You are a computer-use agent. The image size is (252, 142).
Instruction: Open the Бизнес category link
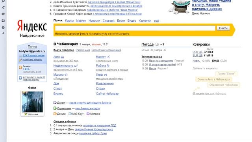tap(58, 93)
